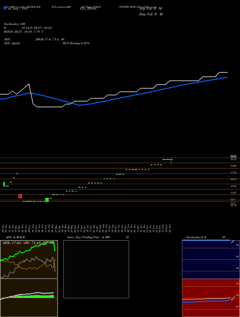Click the 'Stochastics & R SI' panel title
Image resolution: width=240 pixels, height=317 pixels.
click(205, 237)
